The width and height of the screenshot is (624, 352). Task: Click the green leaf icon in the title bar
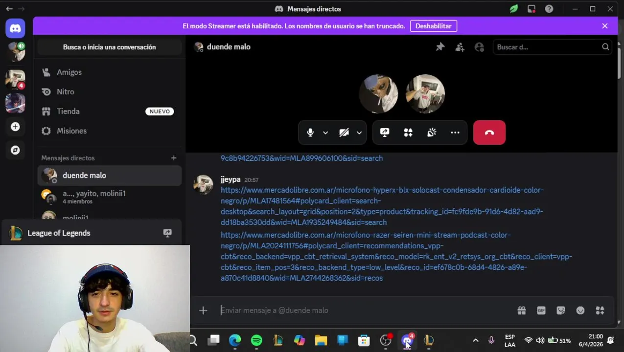(x=513, y=9)
